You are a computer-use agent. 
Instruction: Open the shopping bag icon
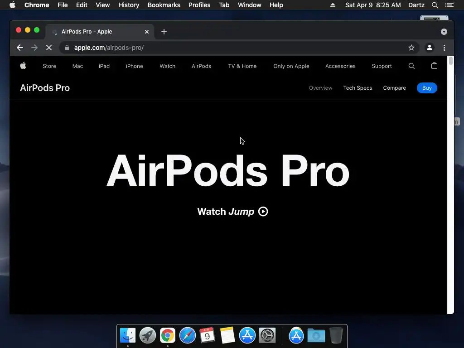[x=434, y=66]
